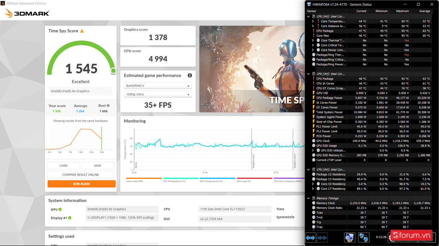Viewport: 439px width, 246px height.
Task: Toggle Frame rate (FPS) chart legend
Action: click(144, 180)
